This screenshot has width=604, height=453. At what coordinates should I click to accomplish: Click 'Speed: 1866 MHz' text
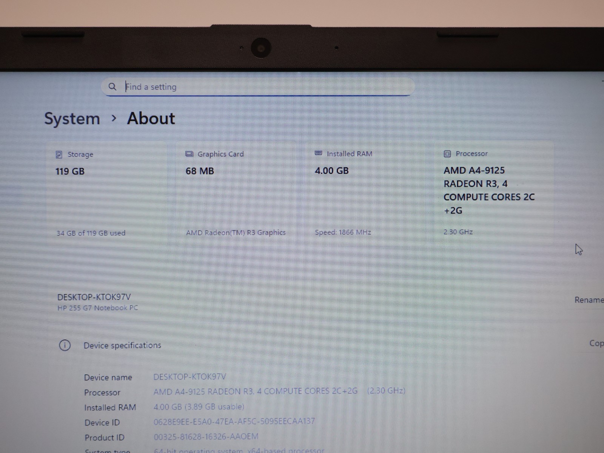tap(343, 232)
